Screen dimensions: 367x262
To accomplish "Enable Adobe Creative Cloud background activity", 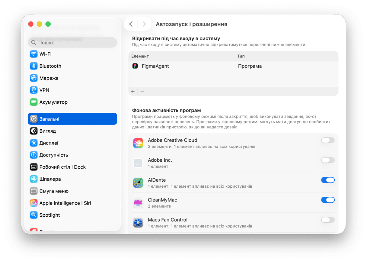I will 328,140.
